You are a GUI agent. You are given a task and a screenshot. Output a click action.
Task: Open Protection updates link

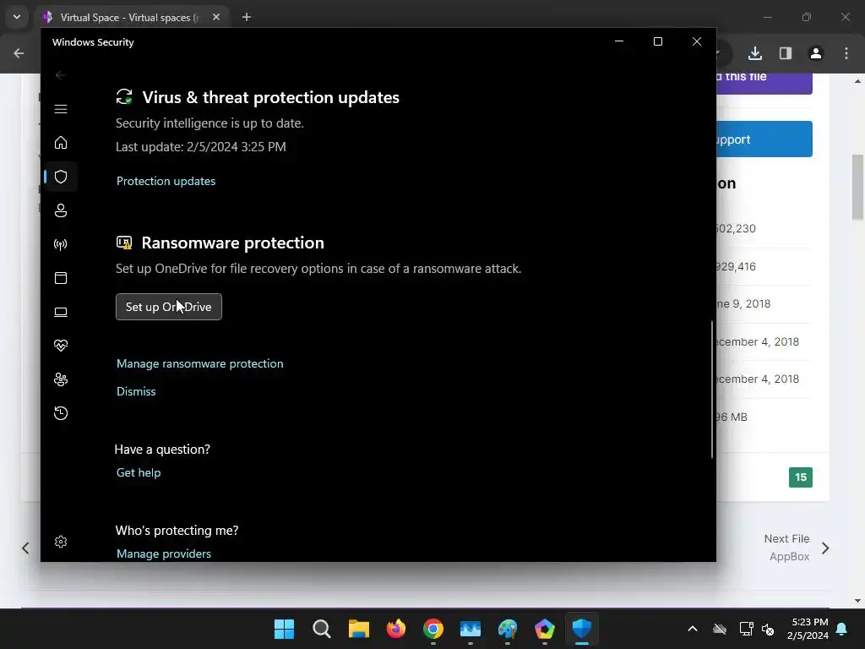tap(166, 181)
